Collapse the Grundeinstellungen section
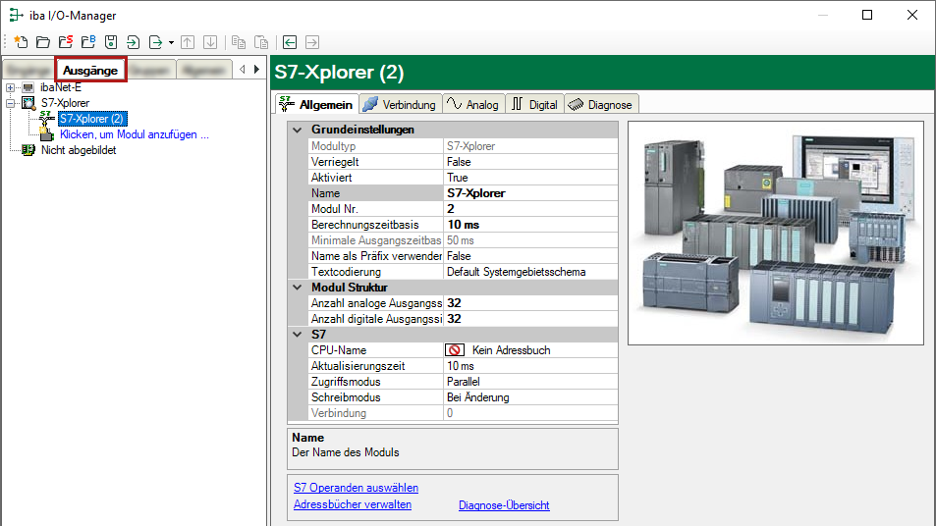 298,130
